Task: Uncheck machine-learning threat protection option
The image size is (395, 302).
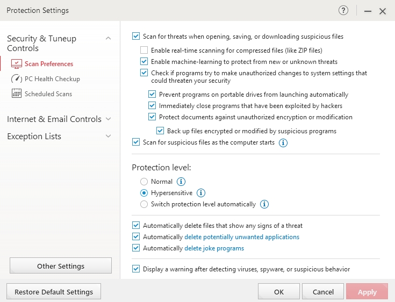Action: 144,62
